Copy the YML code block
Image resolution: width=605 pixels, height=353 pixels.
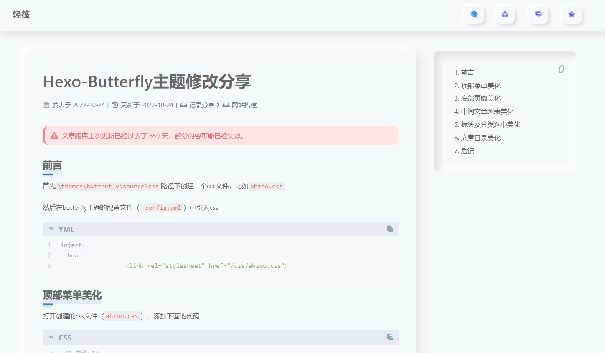(x=390, y=229)
